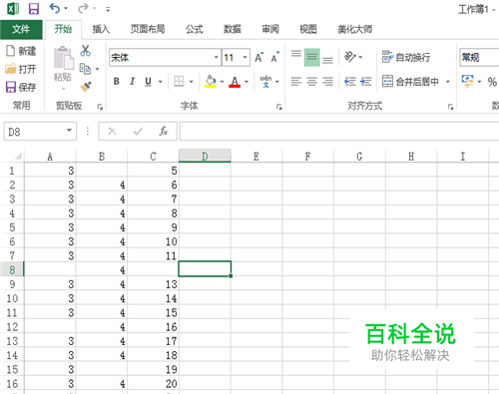
Task: Select the Format Painter brush
Action: 86,87
